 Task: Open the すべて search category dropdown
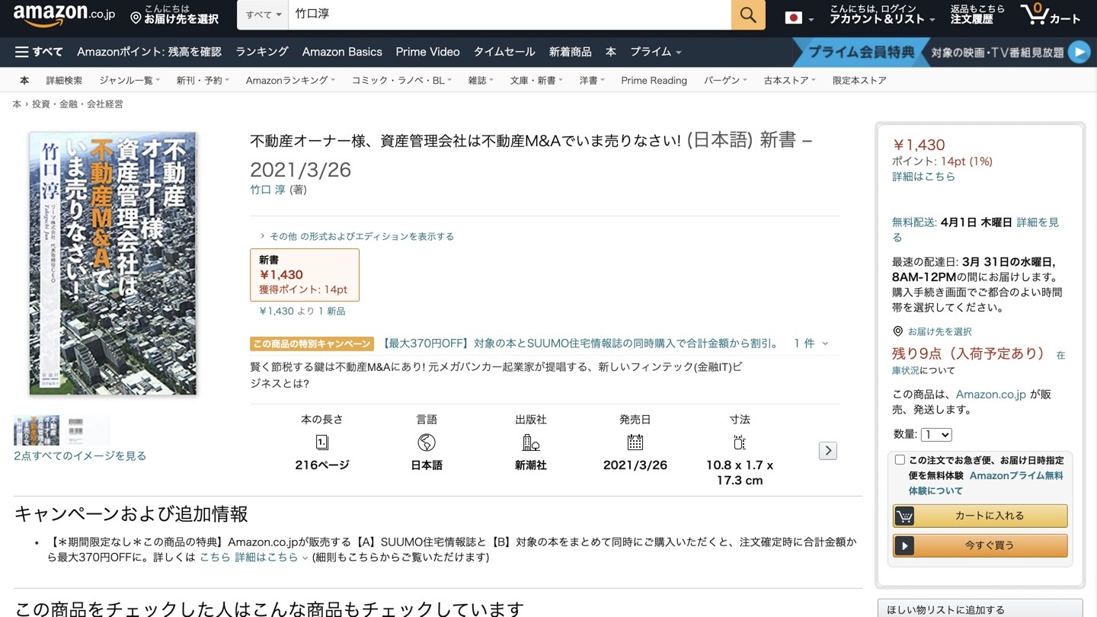[263, 15]
